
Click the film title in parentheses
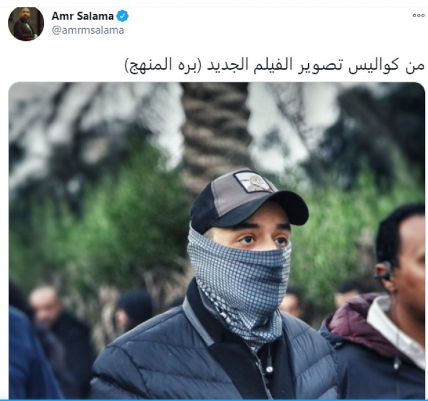[x=163, y=65]
